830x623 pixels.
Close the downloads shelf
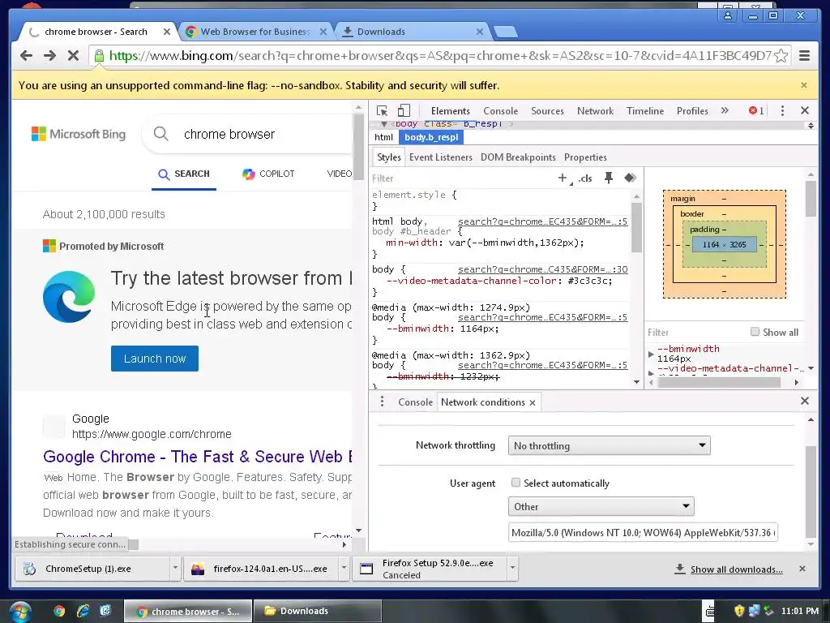click(802, 569)
